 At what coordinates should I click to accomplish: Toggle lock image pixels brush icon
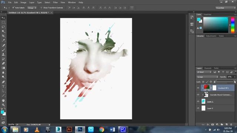pyautogui.click(x=207, y=82)
